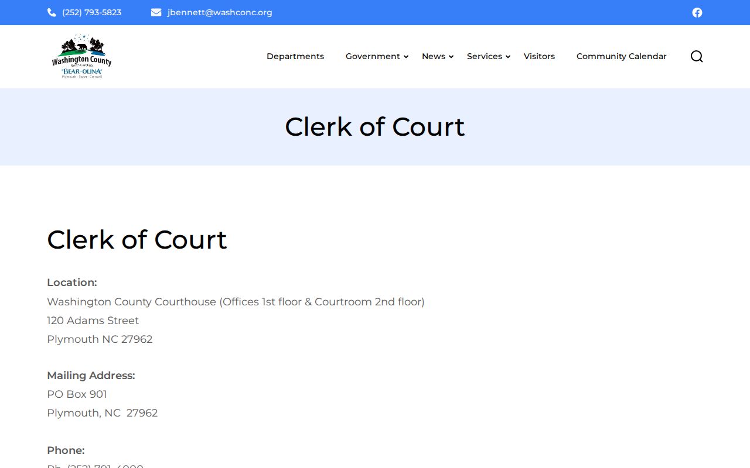Click the Washington County bear logo
Screen dimensions: 750x468
coord(81,56)
